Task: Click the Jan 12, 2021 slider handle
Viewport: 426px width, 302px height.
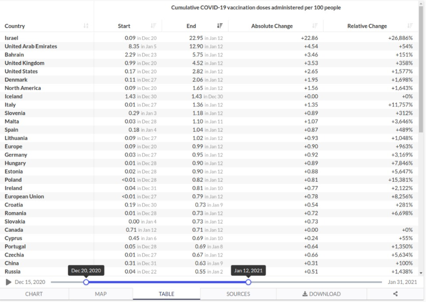Action: coord(248,282)
